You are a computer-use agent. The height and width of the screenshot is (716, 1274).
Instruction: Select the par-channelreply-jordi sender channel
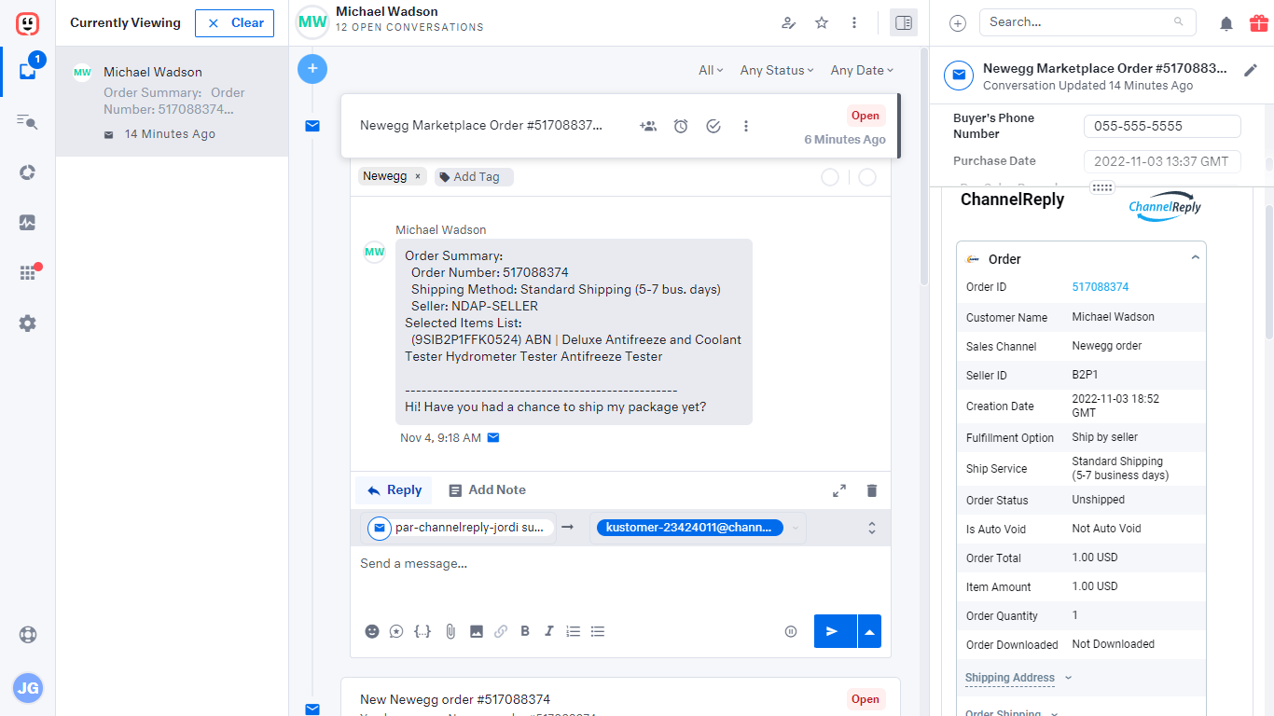(x=460, y=528)
